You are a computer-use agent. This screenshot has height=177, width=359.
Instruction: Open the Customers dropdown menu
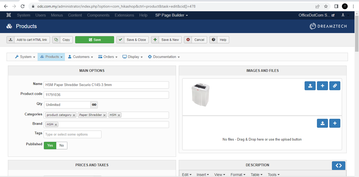click(x=80, y=57)
